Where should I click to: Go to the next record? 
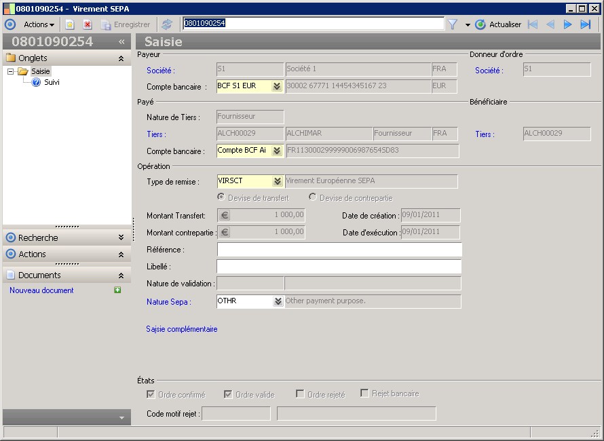click(x=568, y=24)
